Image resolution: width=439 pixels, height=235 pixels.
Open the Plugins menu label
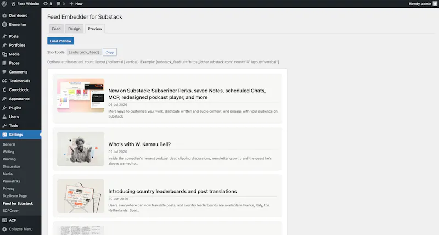15,108
